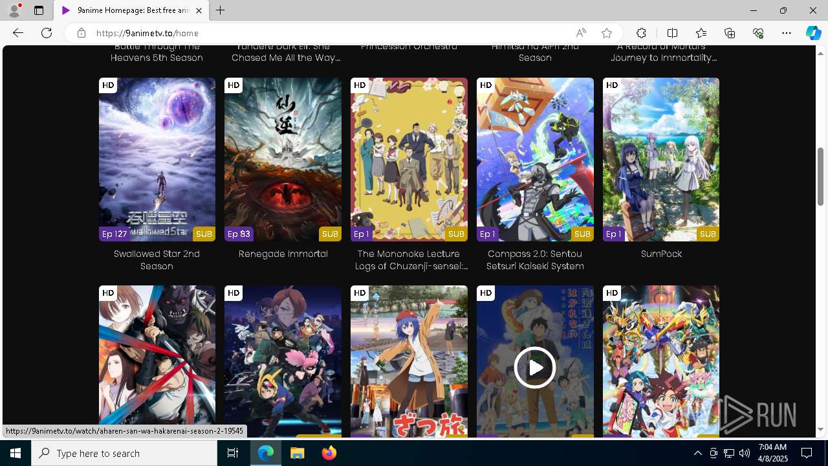Click Compass 2.0: Sentou Setsuri title
Viewport: 828px width, 466px height.
(x=535, y=260)
